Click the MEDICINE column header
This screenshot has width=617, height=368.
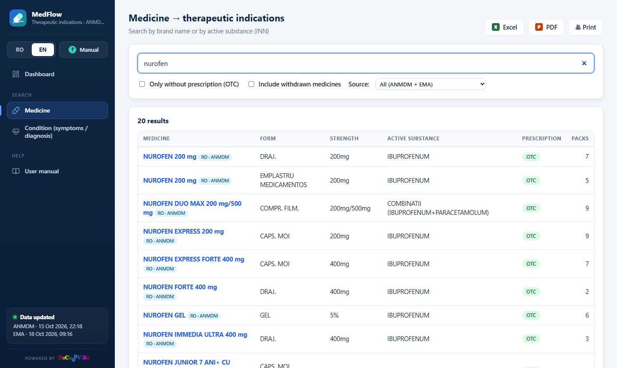tap(156, 139)
